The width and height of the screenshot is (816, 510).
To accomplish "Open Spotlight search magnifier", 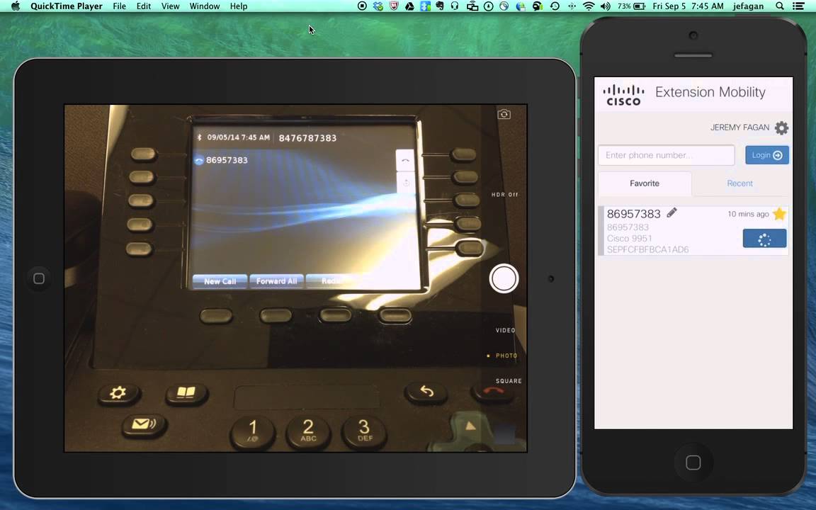I will 780,6.
